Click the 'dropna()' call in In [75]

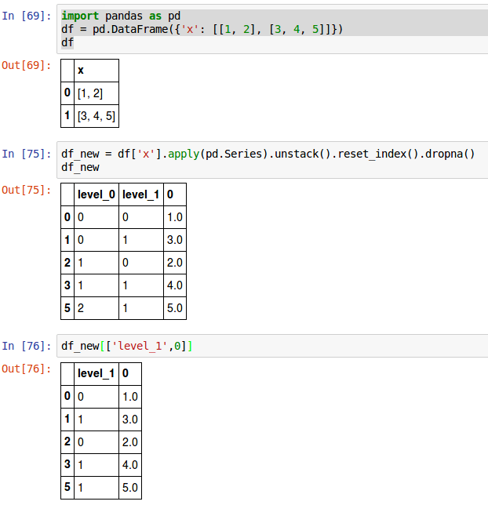pyautogui.click(x=450, y=154)
